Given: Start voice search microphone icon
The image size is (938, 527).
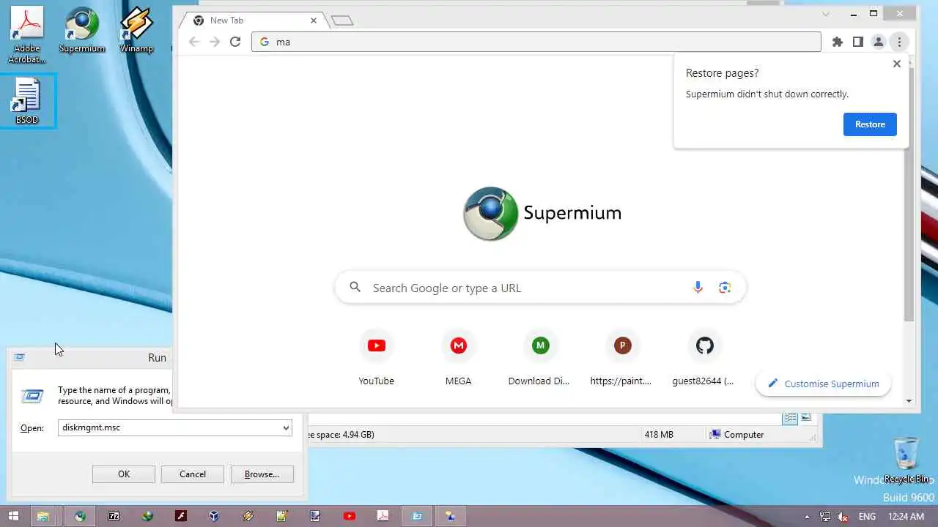Looking at the screenshot, I should pos(698,288).
